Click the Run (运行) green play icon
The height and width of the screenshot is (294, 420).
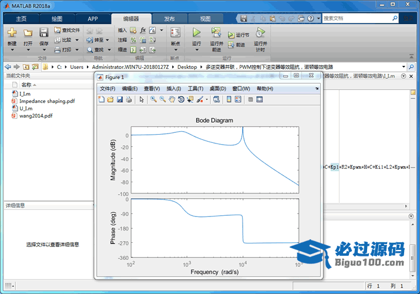coord(196,33)
